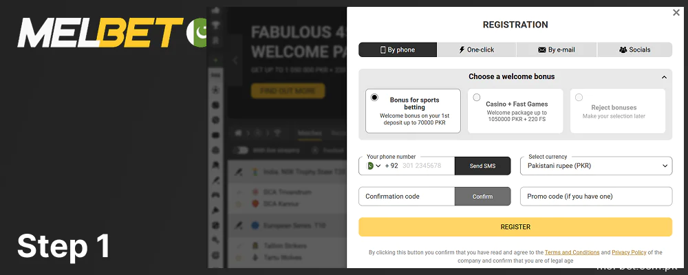Switch to the Socials registration tab

click(x=634, y=49)
